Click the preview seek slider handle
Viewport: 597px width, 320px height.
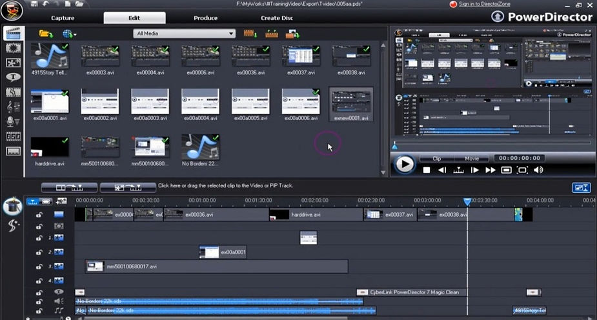coord(395,145)
